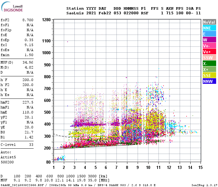Click the C-level value 33
Viewport: 218px width, 187px height.
click(x=31, y=145)
